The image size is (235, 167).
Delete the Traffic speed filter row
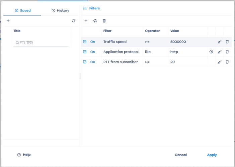tap(227, 42)
